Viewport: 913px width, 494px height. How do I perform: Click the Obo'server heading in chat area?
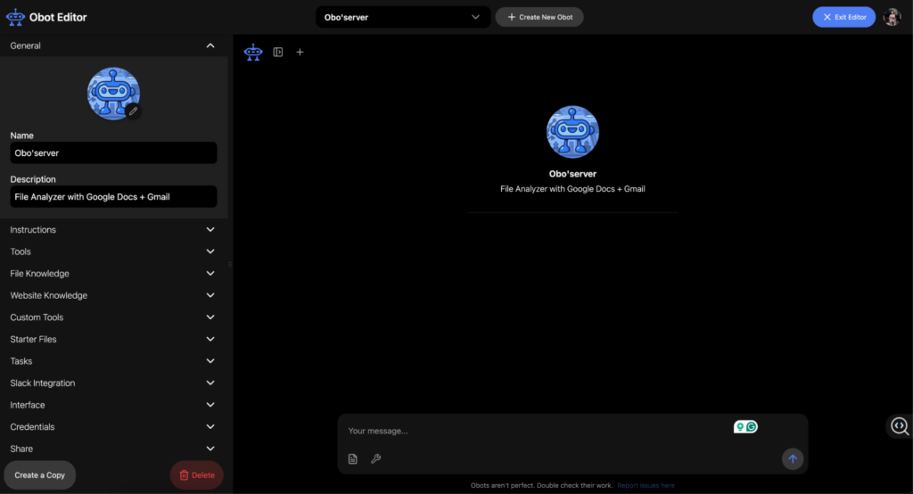tap(572, 174)
